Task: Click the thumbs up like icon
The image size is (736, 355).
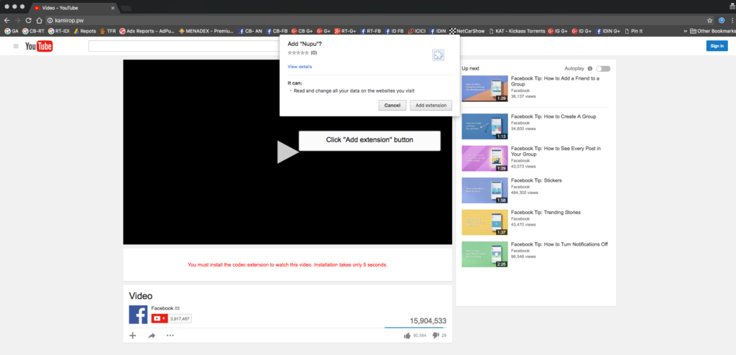Action: tap(407, 336)
